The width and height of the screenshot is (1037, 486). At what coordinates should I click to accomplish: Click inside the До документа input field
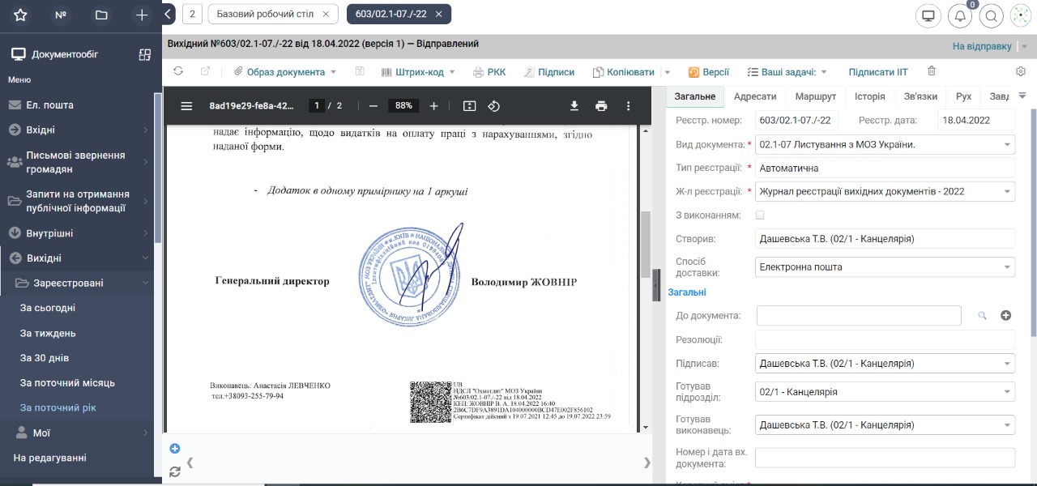tap(859, 315)
